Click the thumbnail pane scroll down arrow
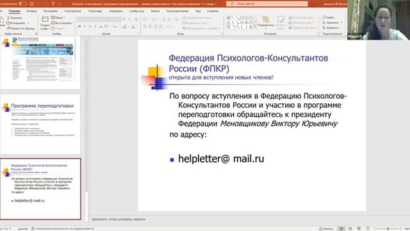The width and height of the screenshot is (410, 231). [x=86, y=224]
